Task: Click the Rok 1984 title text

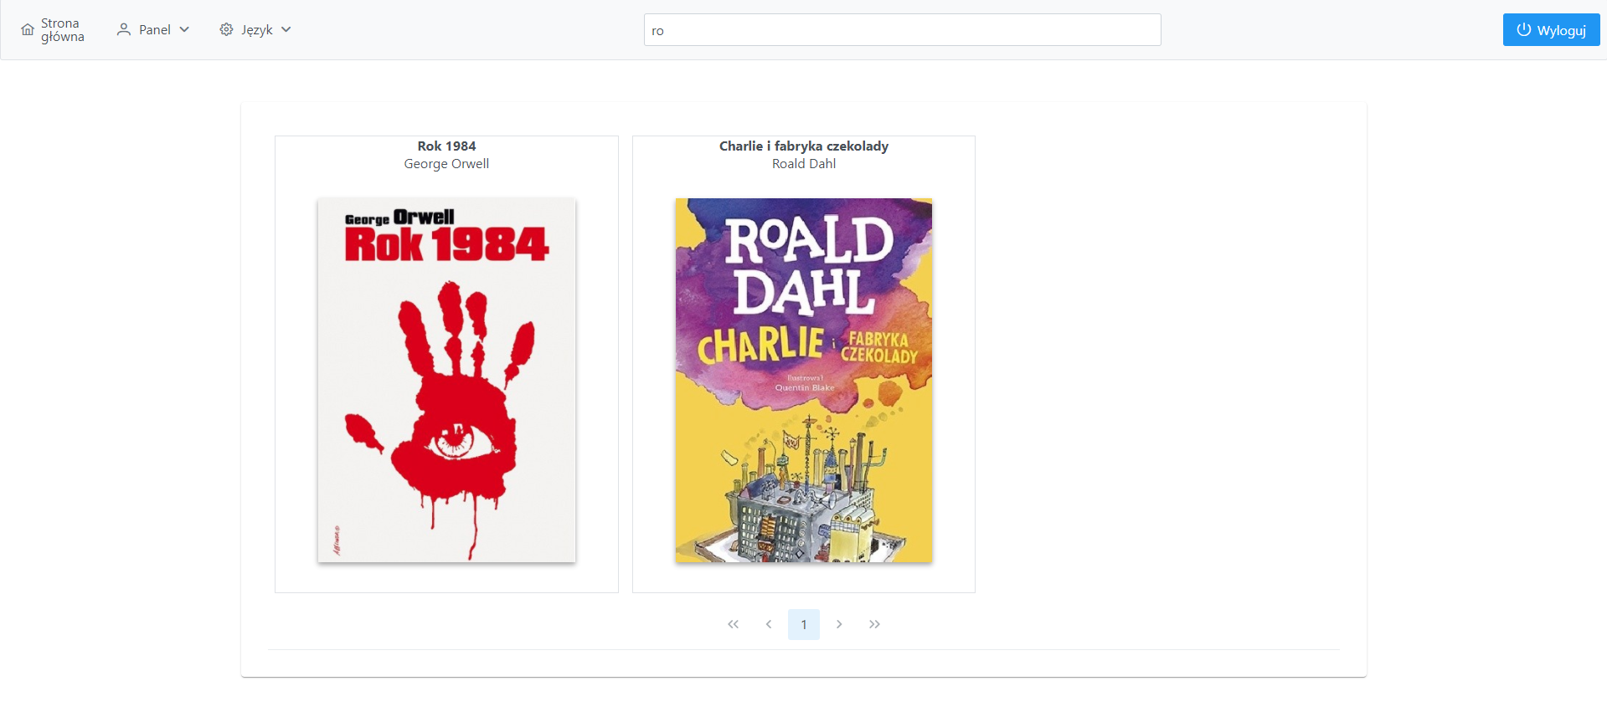Action: point(446,146)
